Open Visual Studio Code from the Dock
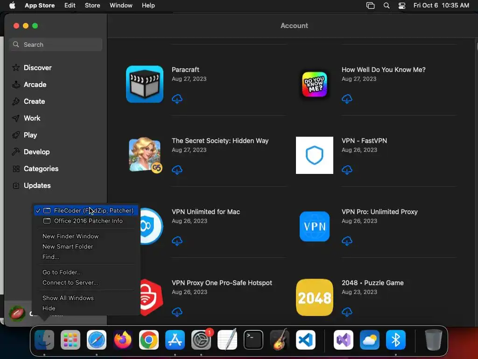This screenshot has width=478, height=359. (306, 340)
